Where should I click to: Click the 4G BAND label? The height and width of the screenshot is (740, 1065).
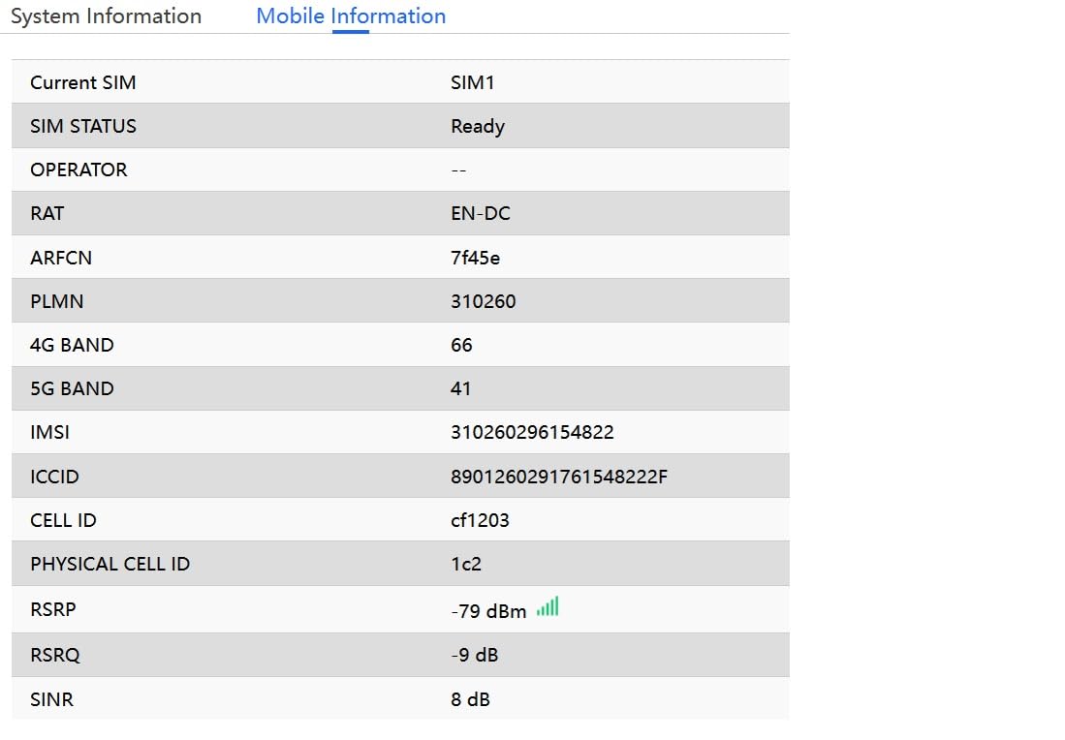coord(72,345)
